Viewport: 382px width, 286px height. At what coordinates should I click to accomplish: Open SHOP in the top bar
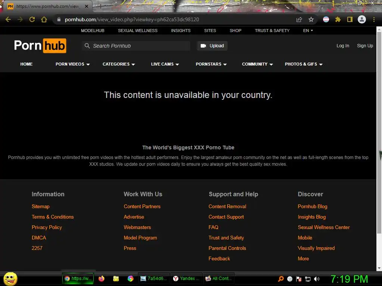[235, 31]
